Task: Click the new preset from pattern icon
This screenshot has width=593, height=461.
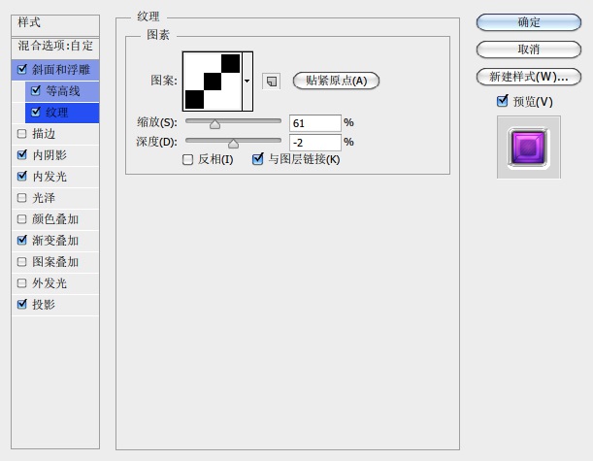Action: coord(271,82)
